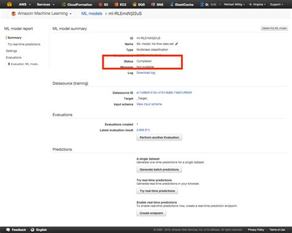Click Terms of Use in footer
Screen dimensions: 292x233
pos(277,230)
